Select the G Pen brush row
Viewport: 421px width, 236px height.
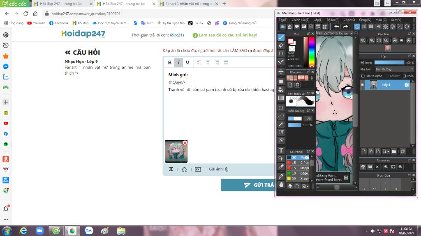tap(298, 163)
